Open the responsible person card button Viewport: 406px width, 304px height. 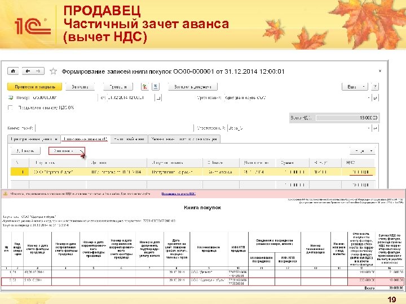pos(375,128)
